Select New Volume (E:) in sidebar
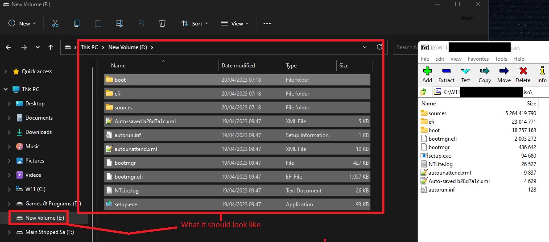Image resolution: width=549 pixels, height=242 pixels. tap(44, 218)
